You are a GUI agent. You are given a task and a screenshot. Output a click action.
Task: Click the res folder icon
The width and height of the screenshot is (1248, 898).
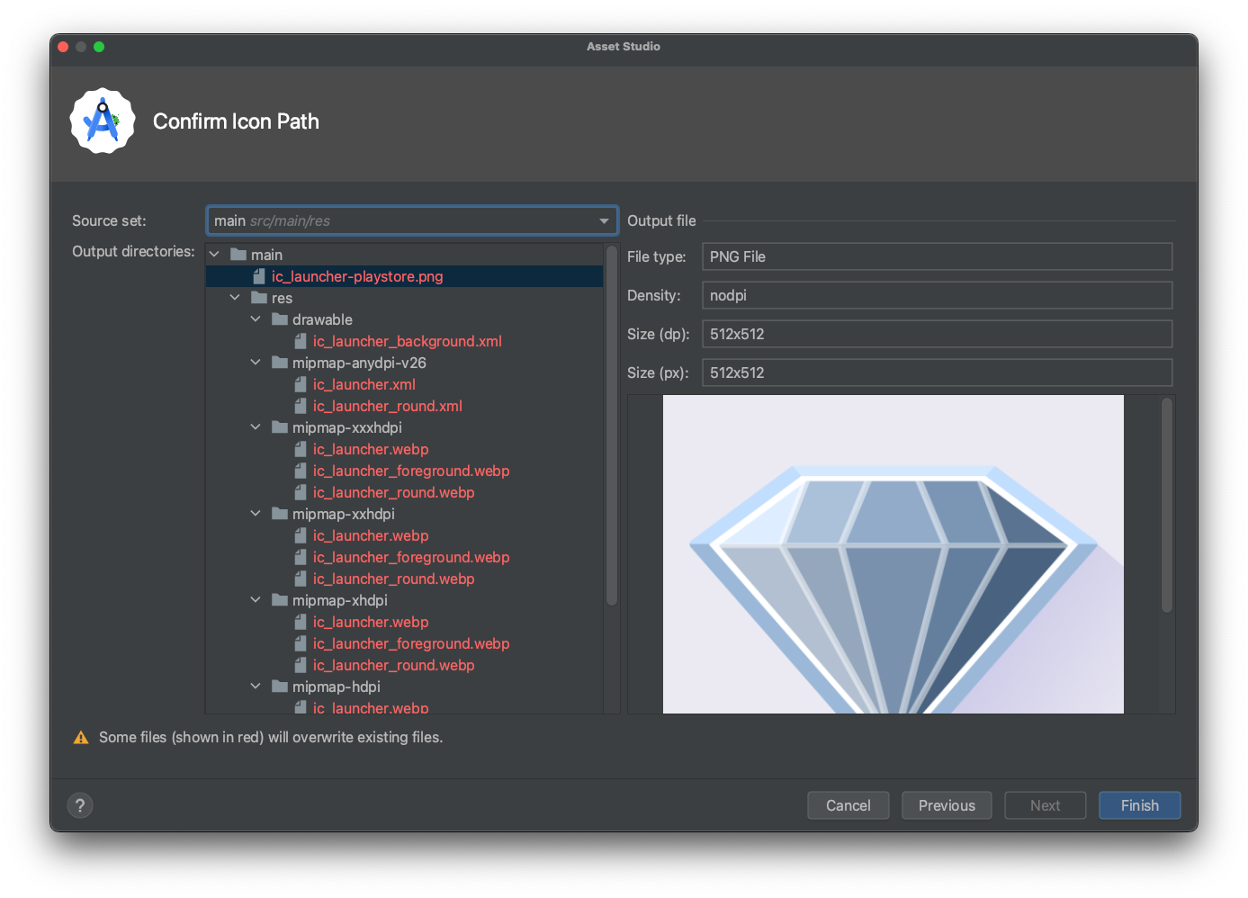(259, 298)
